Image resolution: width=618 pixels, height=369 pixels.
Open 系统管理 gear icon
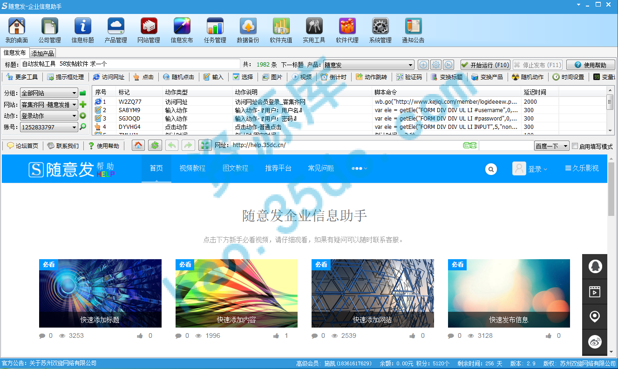[380, 30]
